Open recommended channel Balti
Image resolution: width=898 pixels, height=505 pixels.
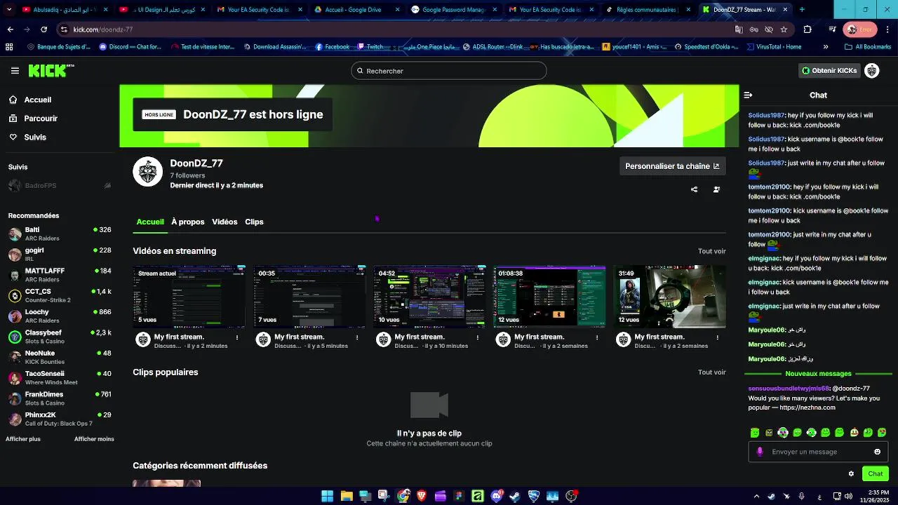coord(60,234)
